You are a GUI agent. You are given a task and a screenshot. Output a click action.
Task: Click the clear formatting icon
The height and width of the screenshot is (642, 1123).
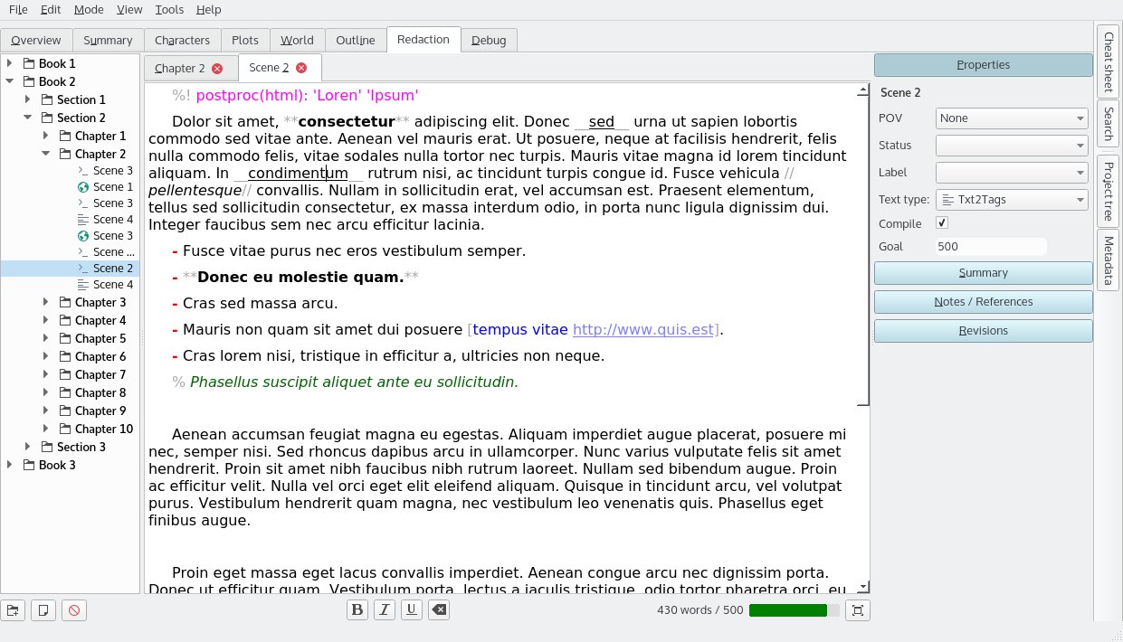(438, 610)
